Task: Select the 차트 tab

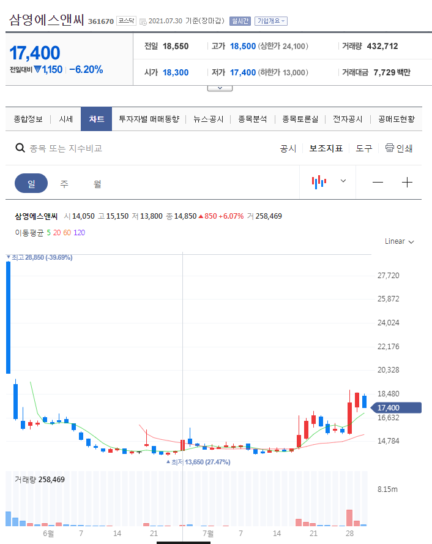Action: pyautogui.click(x=96, y=119)
